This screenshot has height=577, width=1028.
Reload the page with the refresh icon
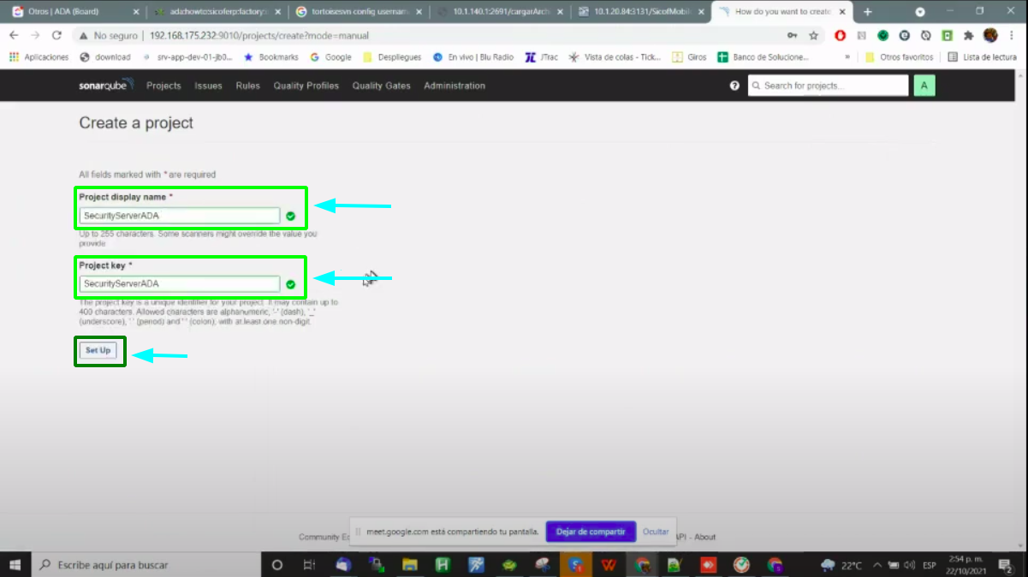(56, 36)
